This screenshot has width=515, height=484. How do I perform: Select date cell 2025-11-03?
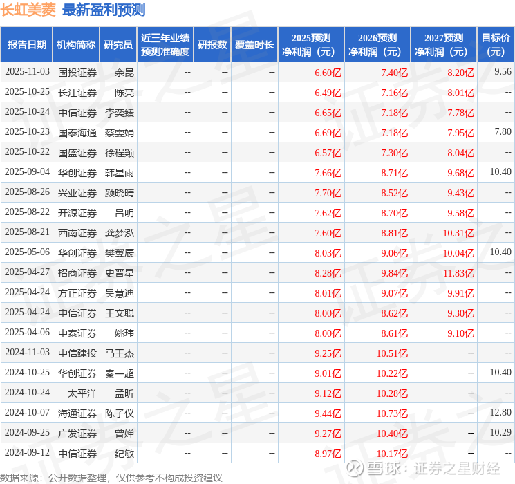tap(27, 72)
